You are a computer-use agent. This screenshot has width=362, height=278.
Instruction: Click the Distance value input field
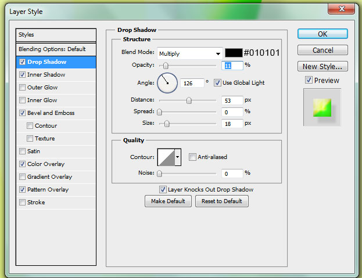[x=232, y=100]
